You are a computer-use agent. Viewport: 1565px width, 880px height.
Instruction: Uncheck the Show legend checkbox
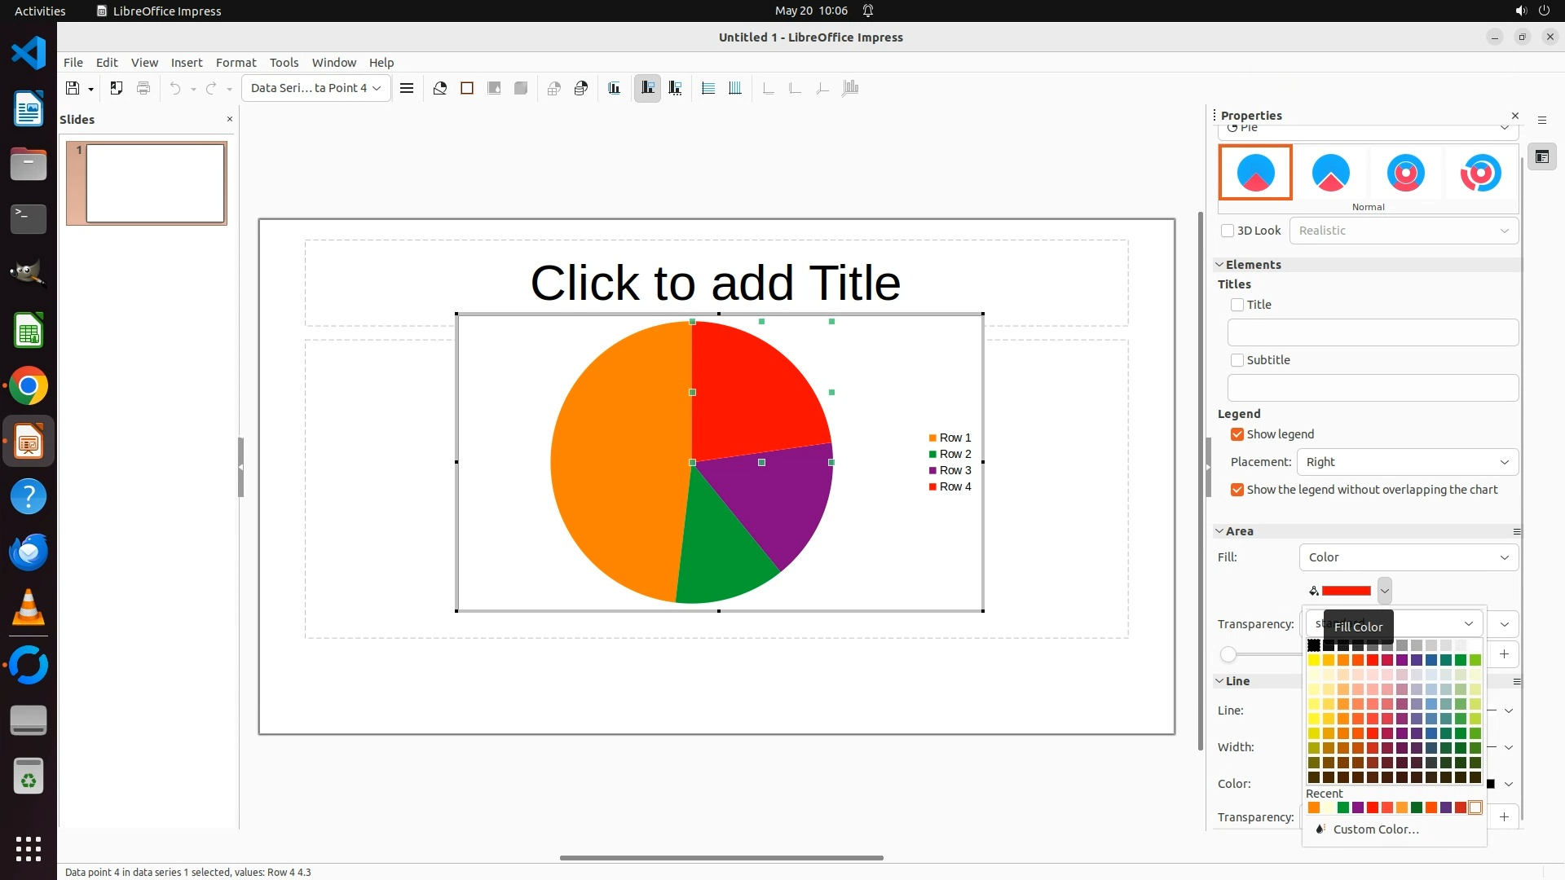tap(1237, 434)
